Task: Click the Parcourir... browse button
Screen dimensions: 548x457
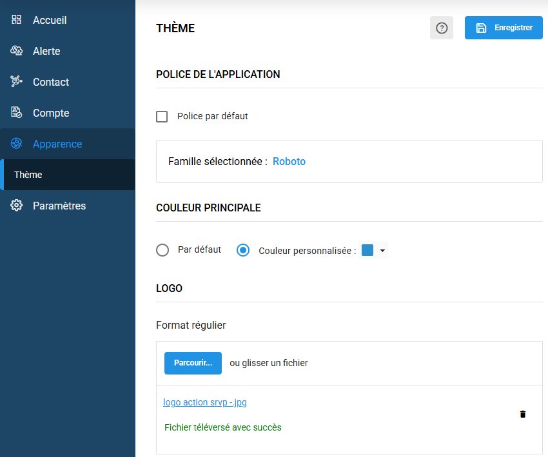Action: [193, 363]
